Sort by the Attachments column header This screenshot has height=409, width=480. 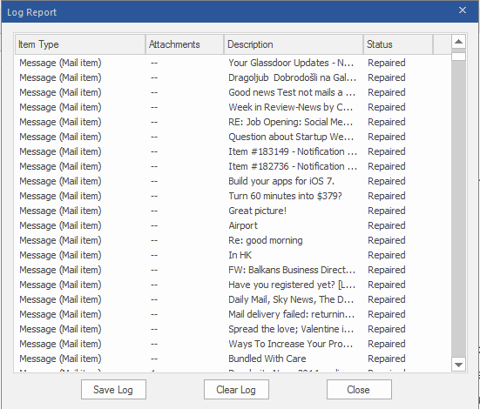tap(185, 44)
